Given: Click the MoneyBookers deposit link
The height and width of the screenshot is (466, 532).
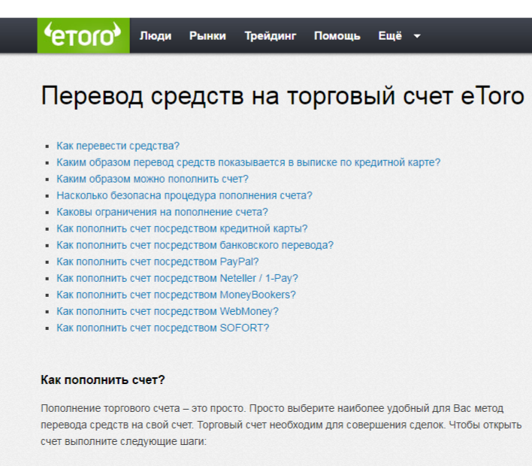Looking at the screenshot, I should coord(176,295).
